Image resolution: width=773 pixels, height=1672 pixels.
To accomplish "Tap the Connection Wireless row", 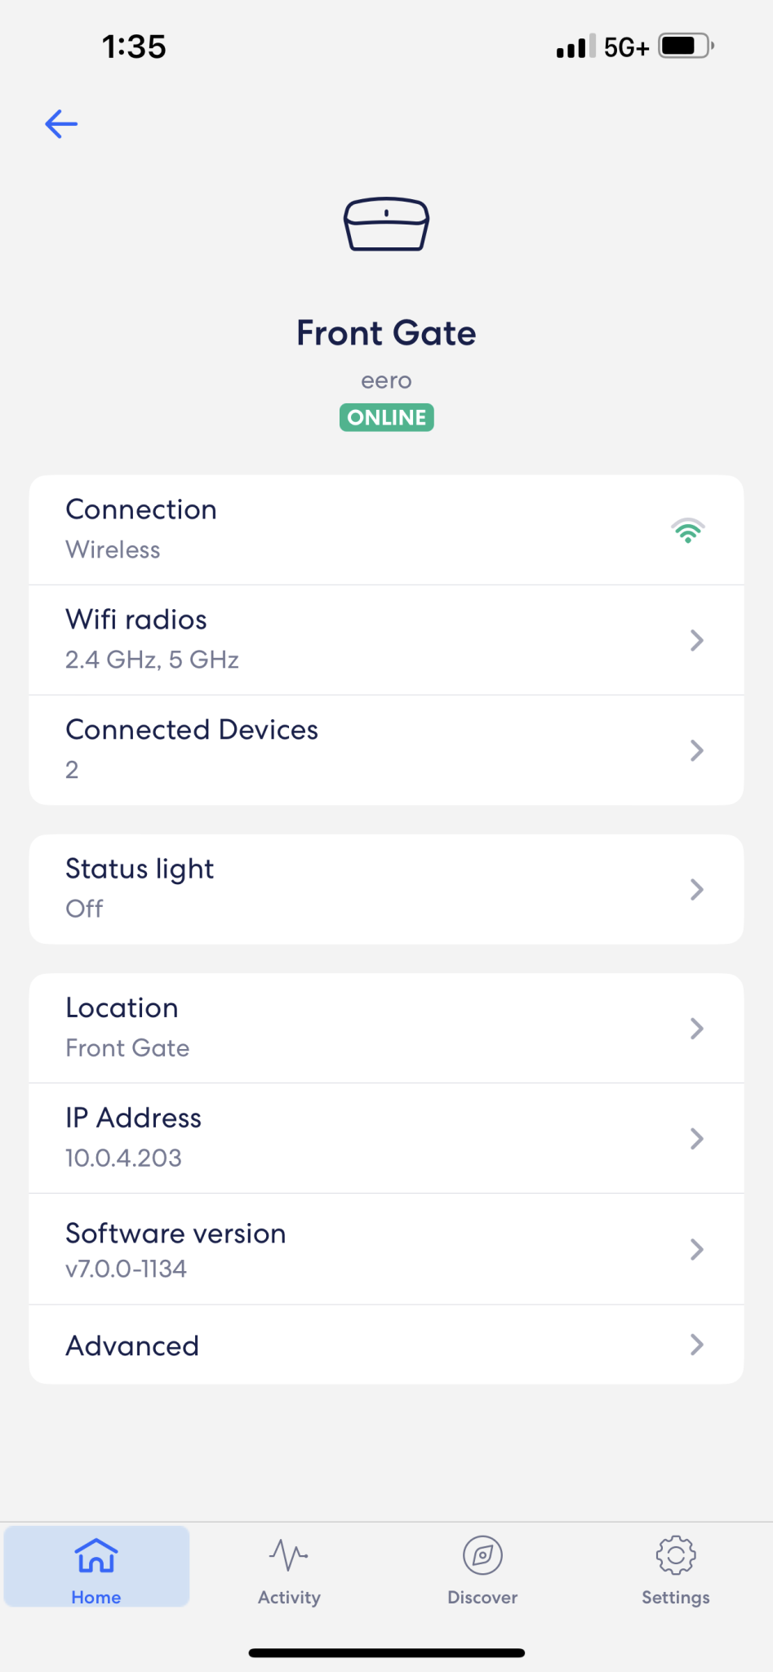I will [386, 529].
